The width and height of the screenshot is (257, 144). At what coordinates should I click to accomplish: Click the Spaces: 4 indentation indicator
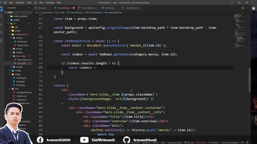coord(146,142)
